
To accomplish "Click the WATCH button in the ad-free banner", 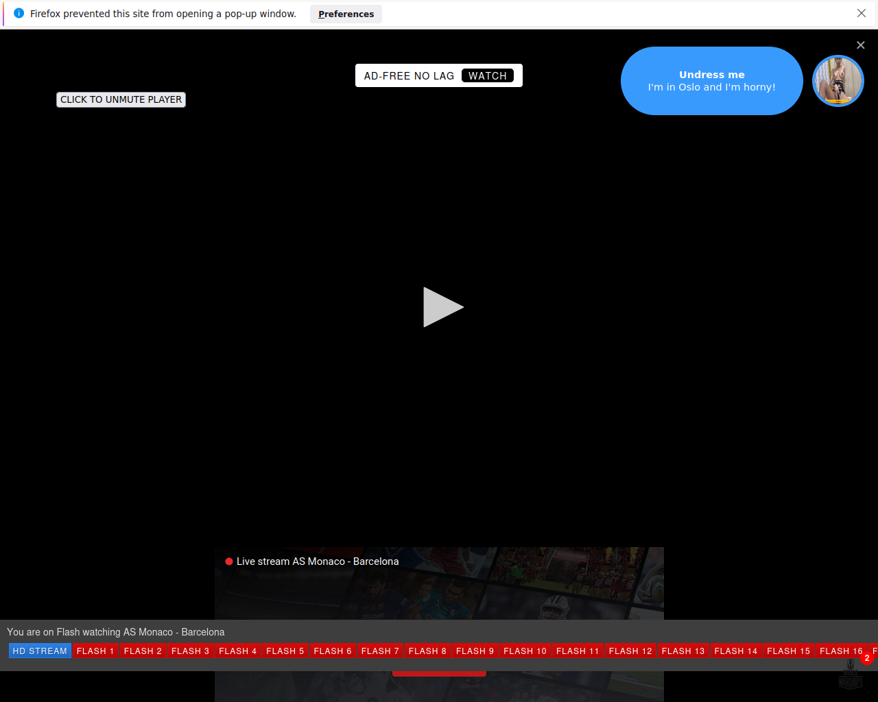I will coord(488,75).
